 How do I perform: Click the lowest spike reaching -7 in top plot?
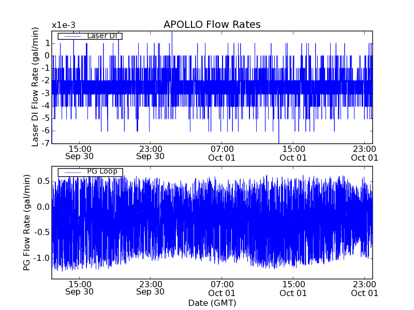[278, 142]
